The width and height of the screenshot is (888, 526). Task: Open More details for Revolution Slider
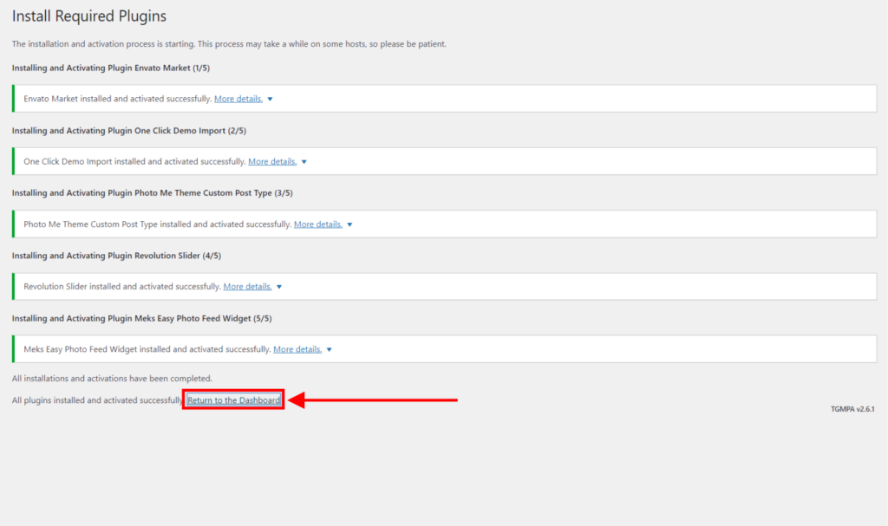point(247,287)
